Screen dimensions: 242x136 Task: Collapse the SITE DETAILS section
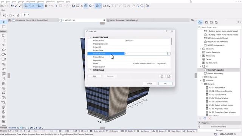pos(90,70)
